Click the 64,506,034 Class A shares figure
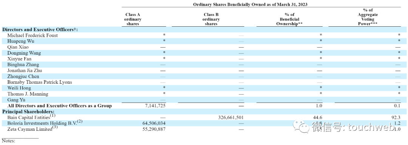This screenshot has width=408, height=145. [153, 123]
